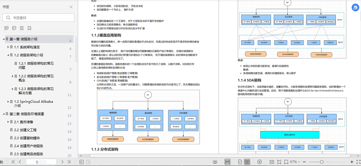The width and height of the screenshot is (361, 166).
Task: Go back to previous view
Action: [82, 162]
